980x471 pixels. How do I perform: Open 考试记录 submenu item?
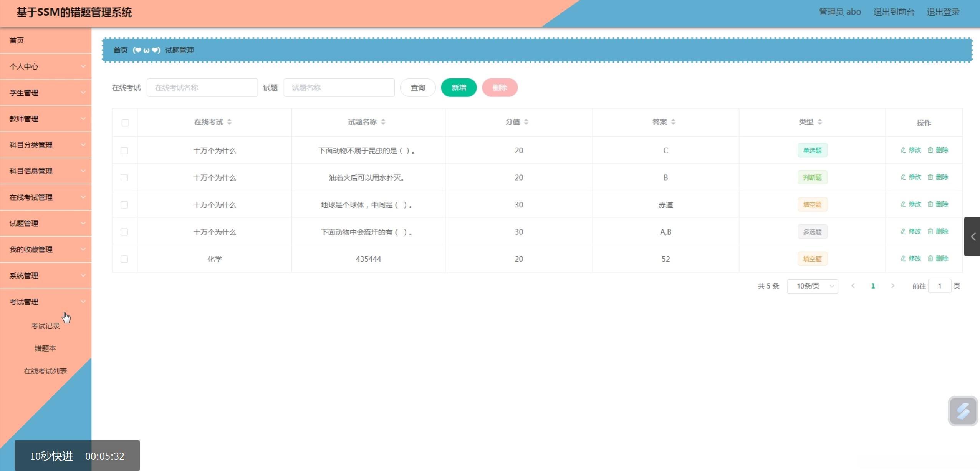pyautogui.click(x=45, y=326)
